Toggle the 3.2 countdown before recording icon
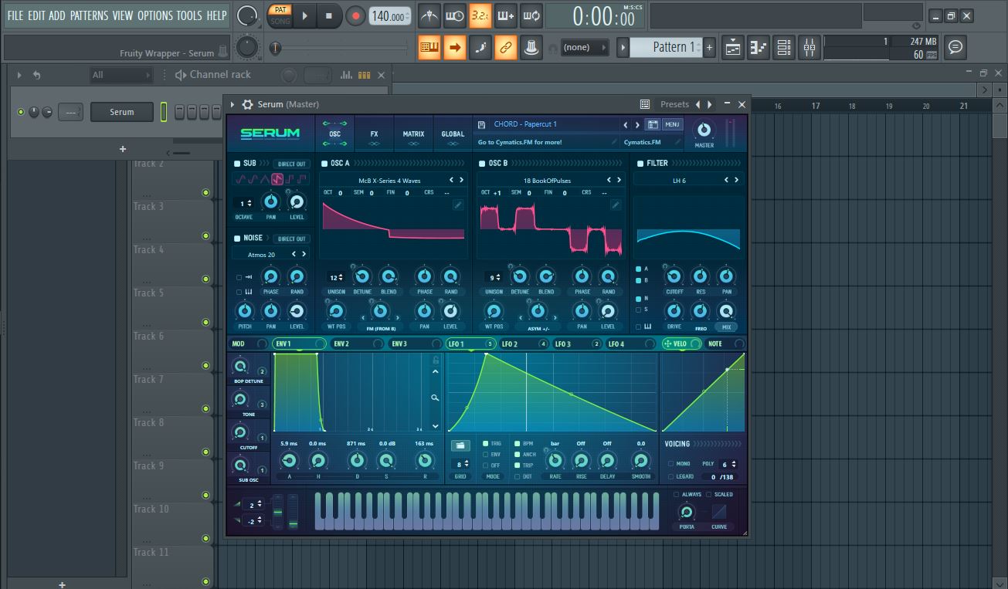The width and height of the screenshot is (1008, 589). [x=480, y=15]
